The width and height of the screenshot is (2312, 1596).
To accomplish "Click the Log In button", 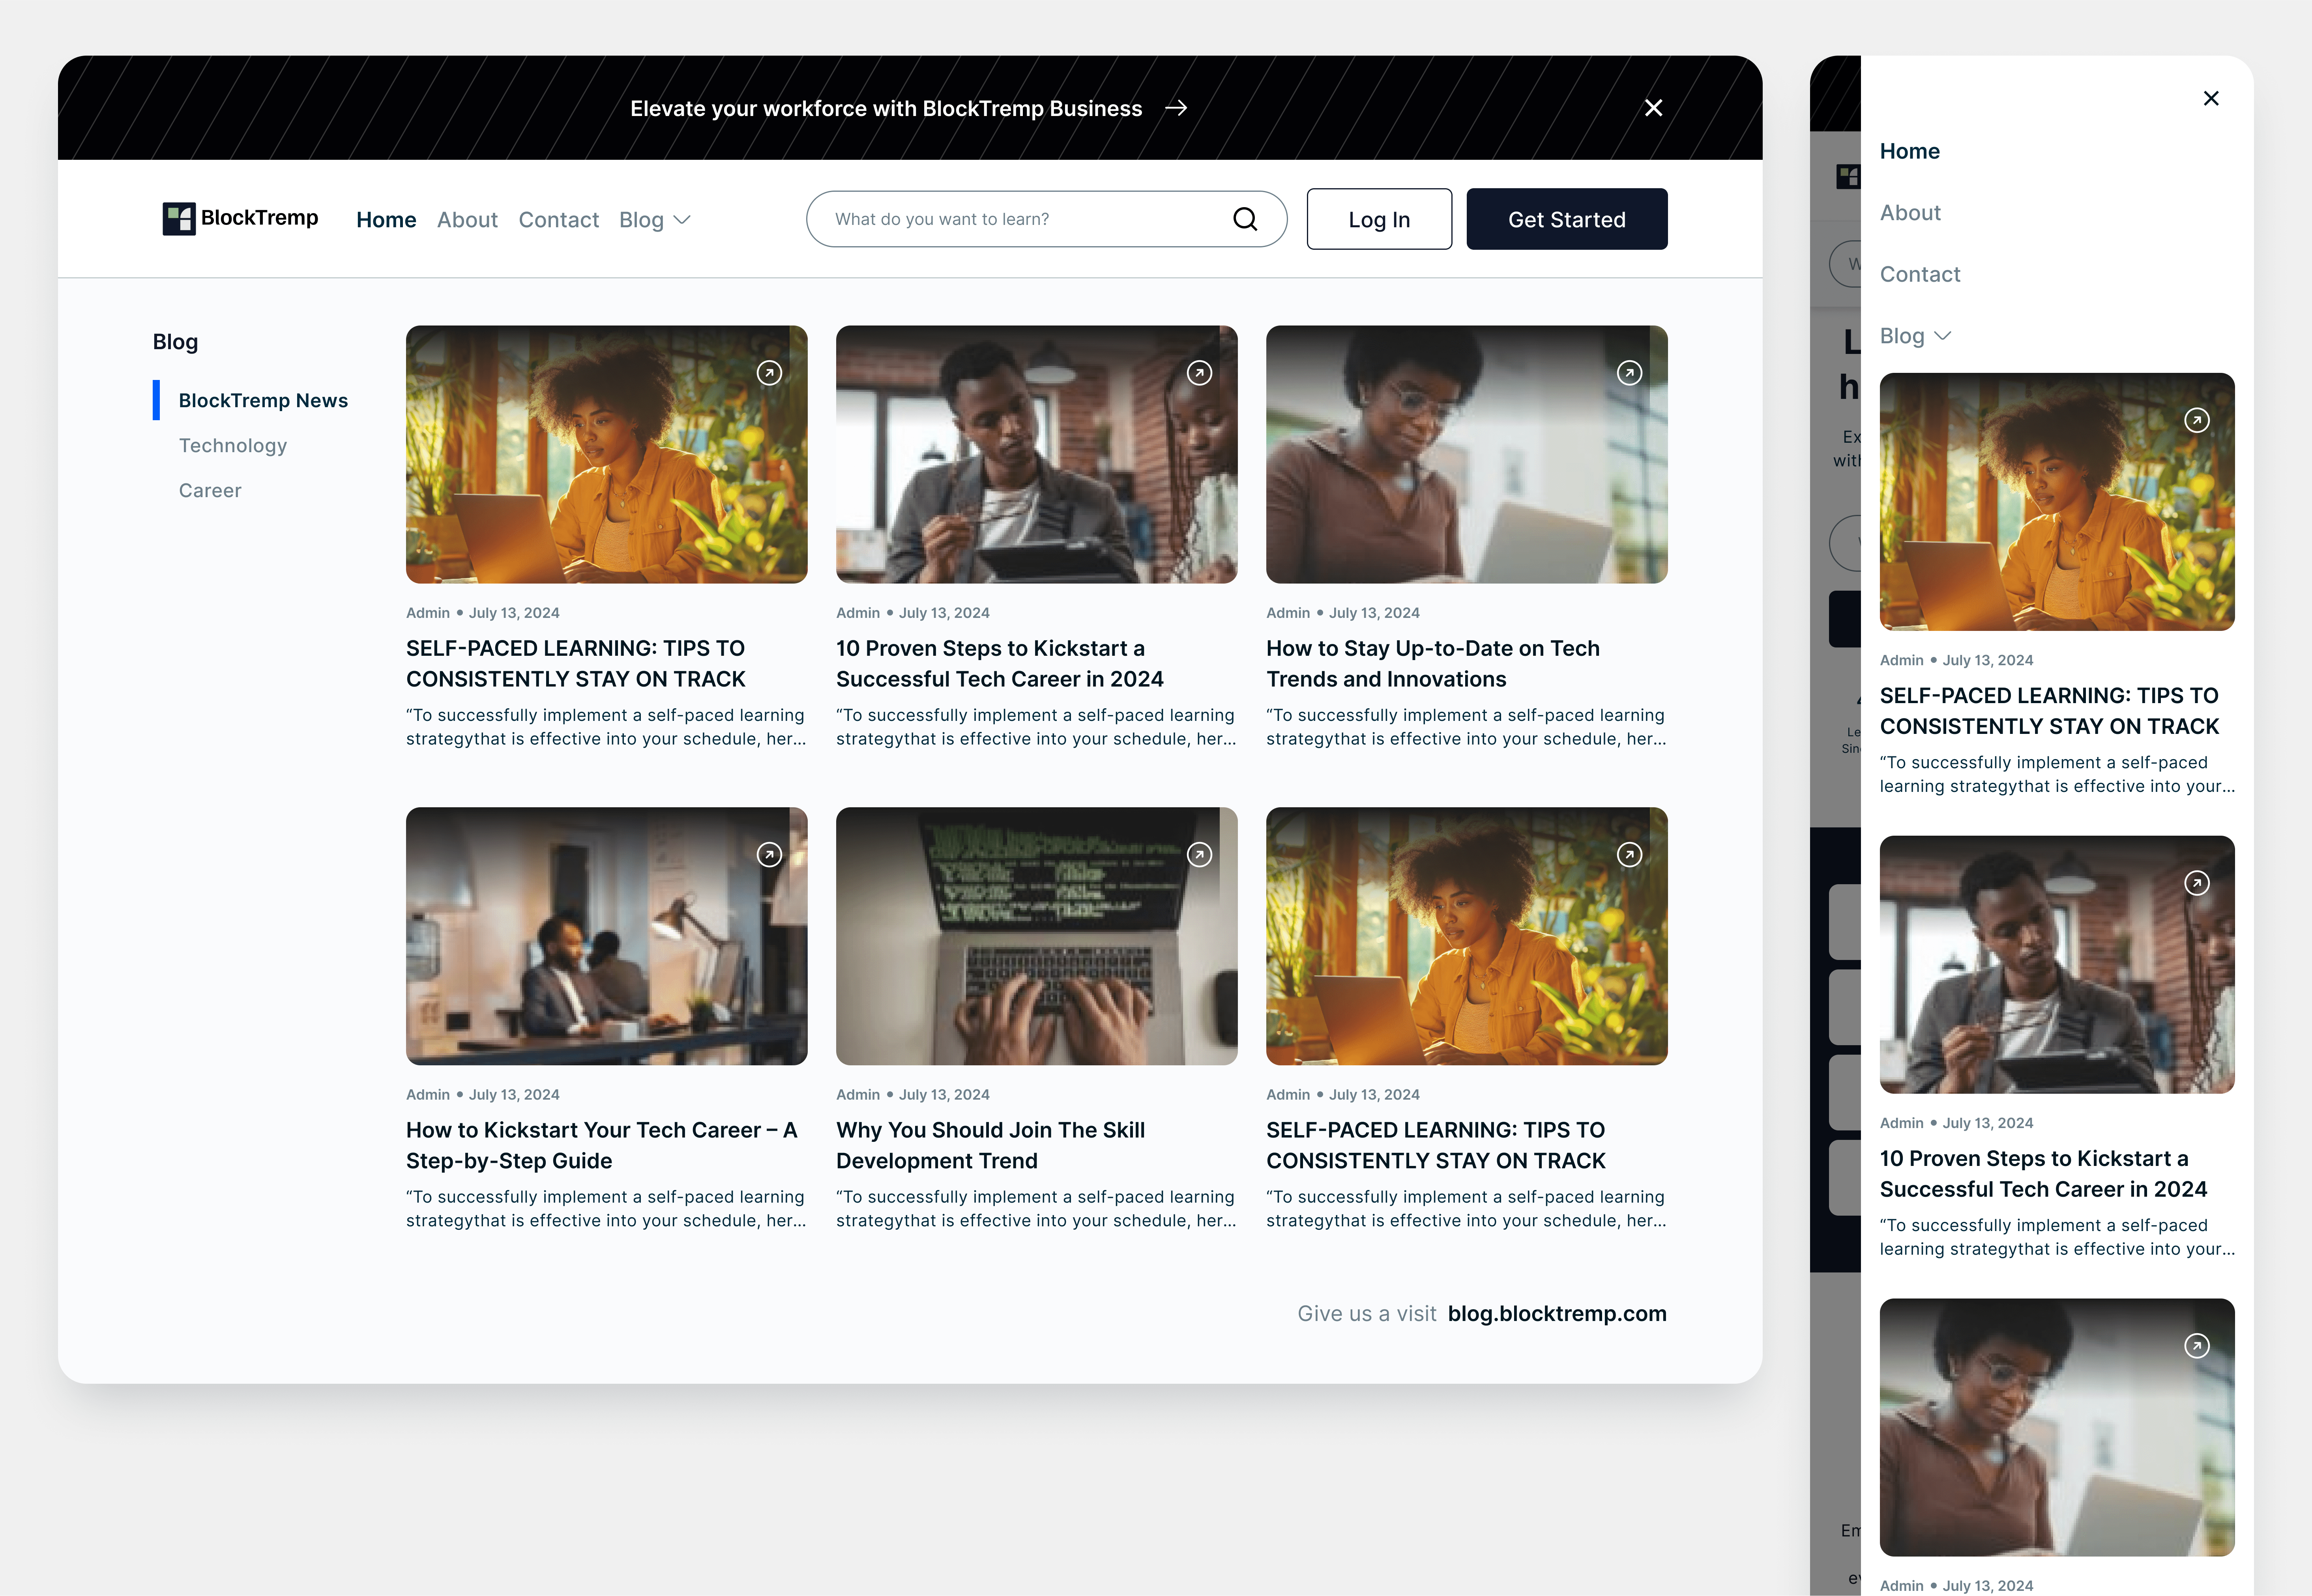I will pos(1379,219).
